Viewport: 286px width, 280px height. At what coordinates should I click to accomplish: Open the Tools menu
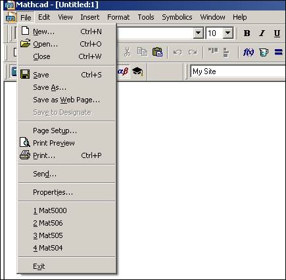point(146,17)
